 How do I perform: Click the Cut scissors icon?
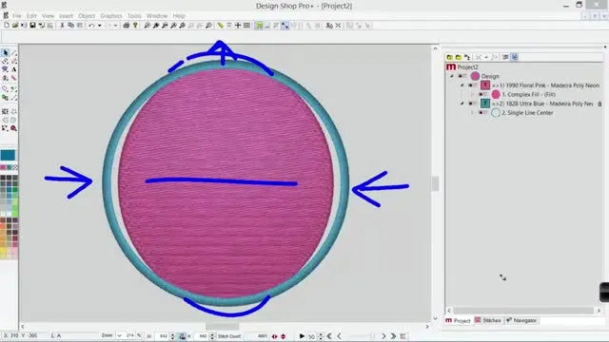pyautogui.click(x=62, y=26)
